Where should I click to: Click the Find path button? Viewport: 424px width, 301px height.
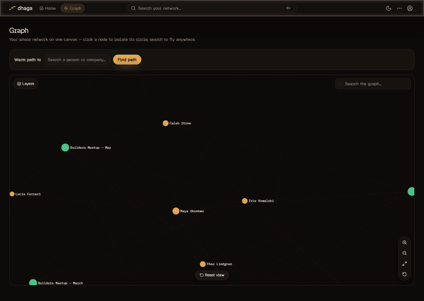[127, 60]
